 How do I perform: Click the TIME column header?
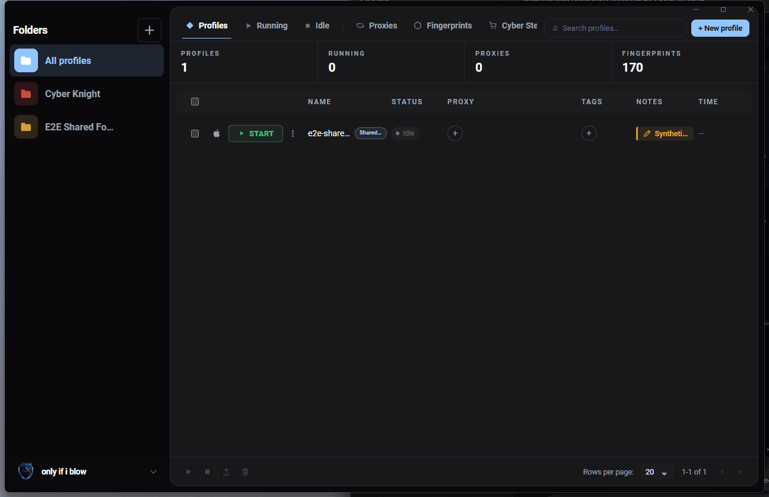pyautogui.click(x=708, y=102)
